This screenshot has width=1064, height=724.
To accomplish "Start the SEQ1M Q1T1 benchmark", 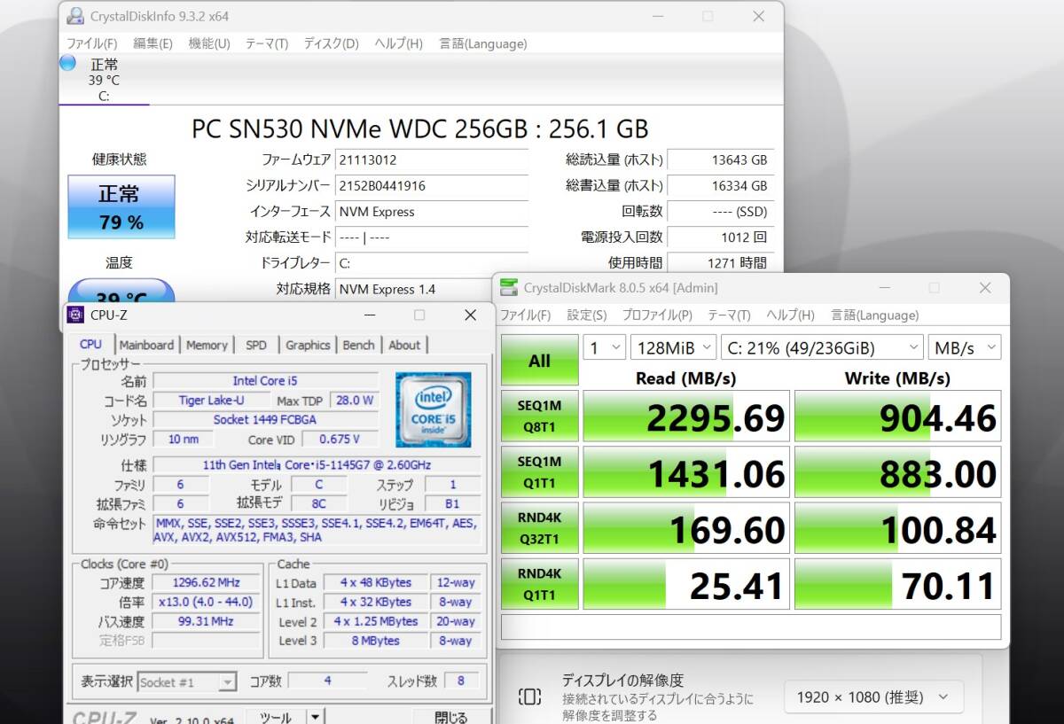I will [x=539, y=471].
